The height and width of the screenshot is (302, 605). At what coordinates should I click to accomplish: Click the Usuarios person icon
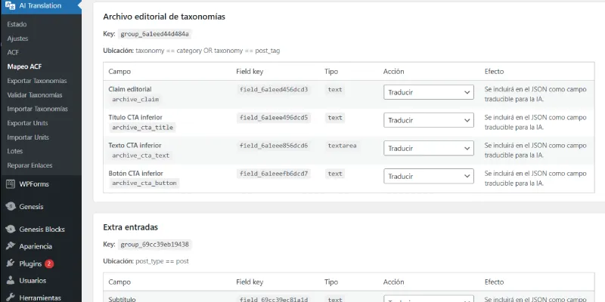pos(11,280)
